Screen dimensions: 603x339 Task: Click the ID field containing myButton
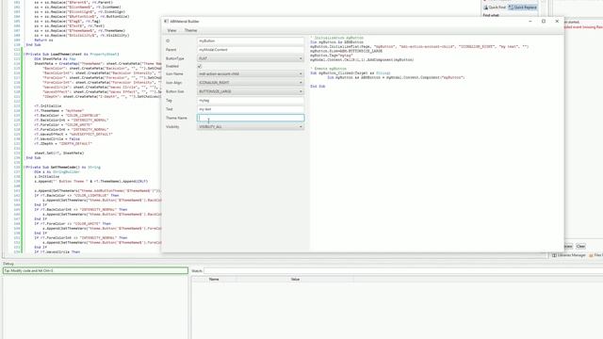pos(251,40)
